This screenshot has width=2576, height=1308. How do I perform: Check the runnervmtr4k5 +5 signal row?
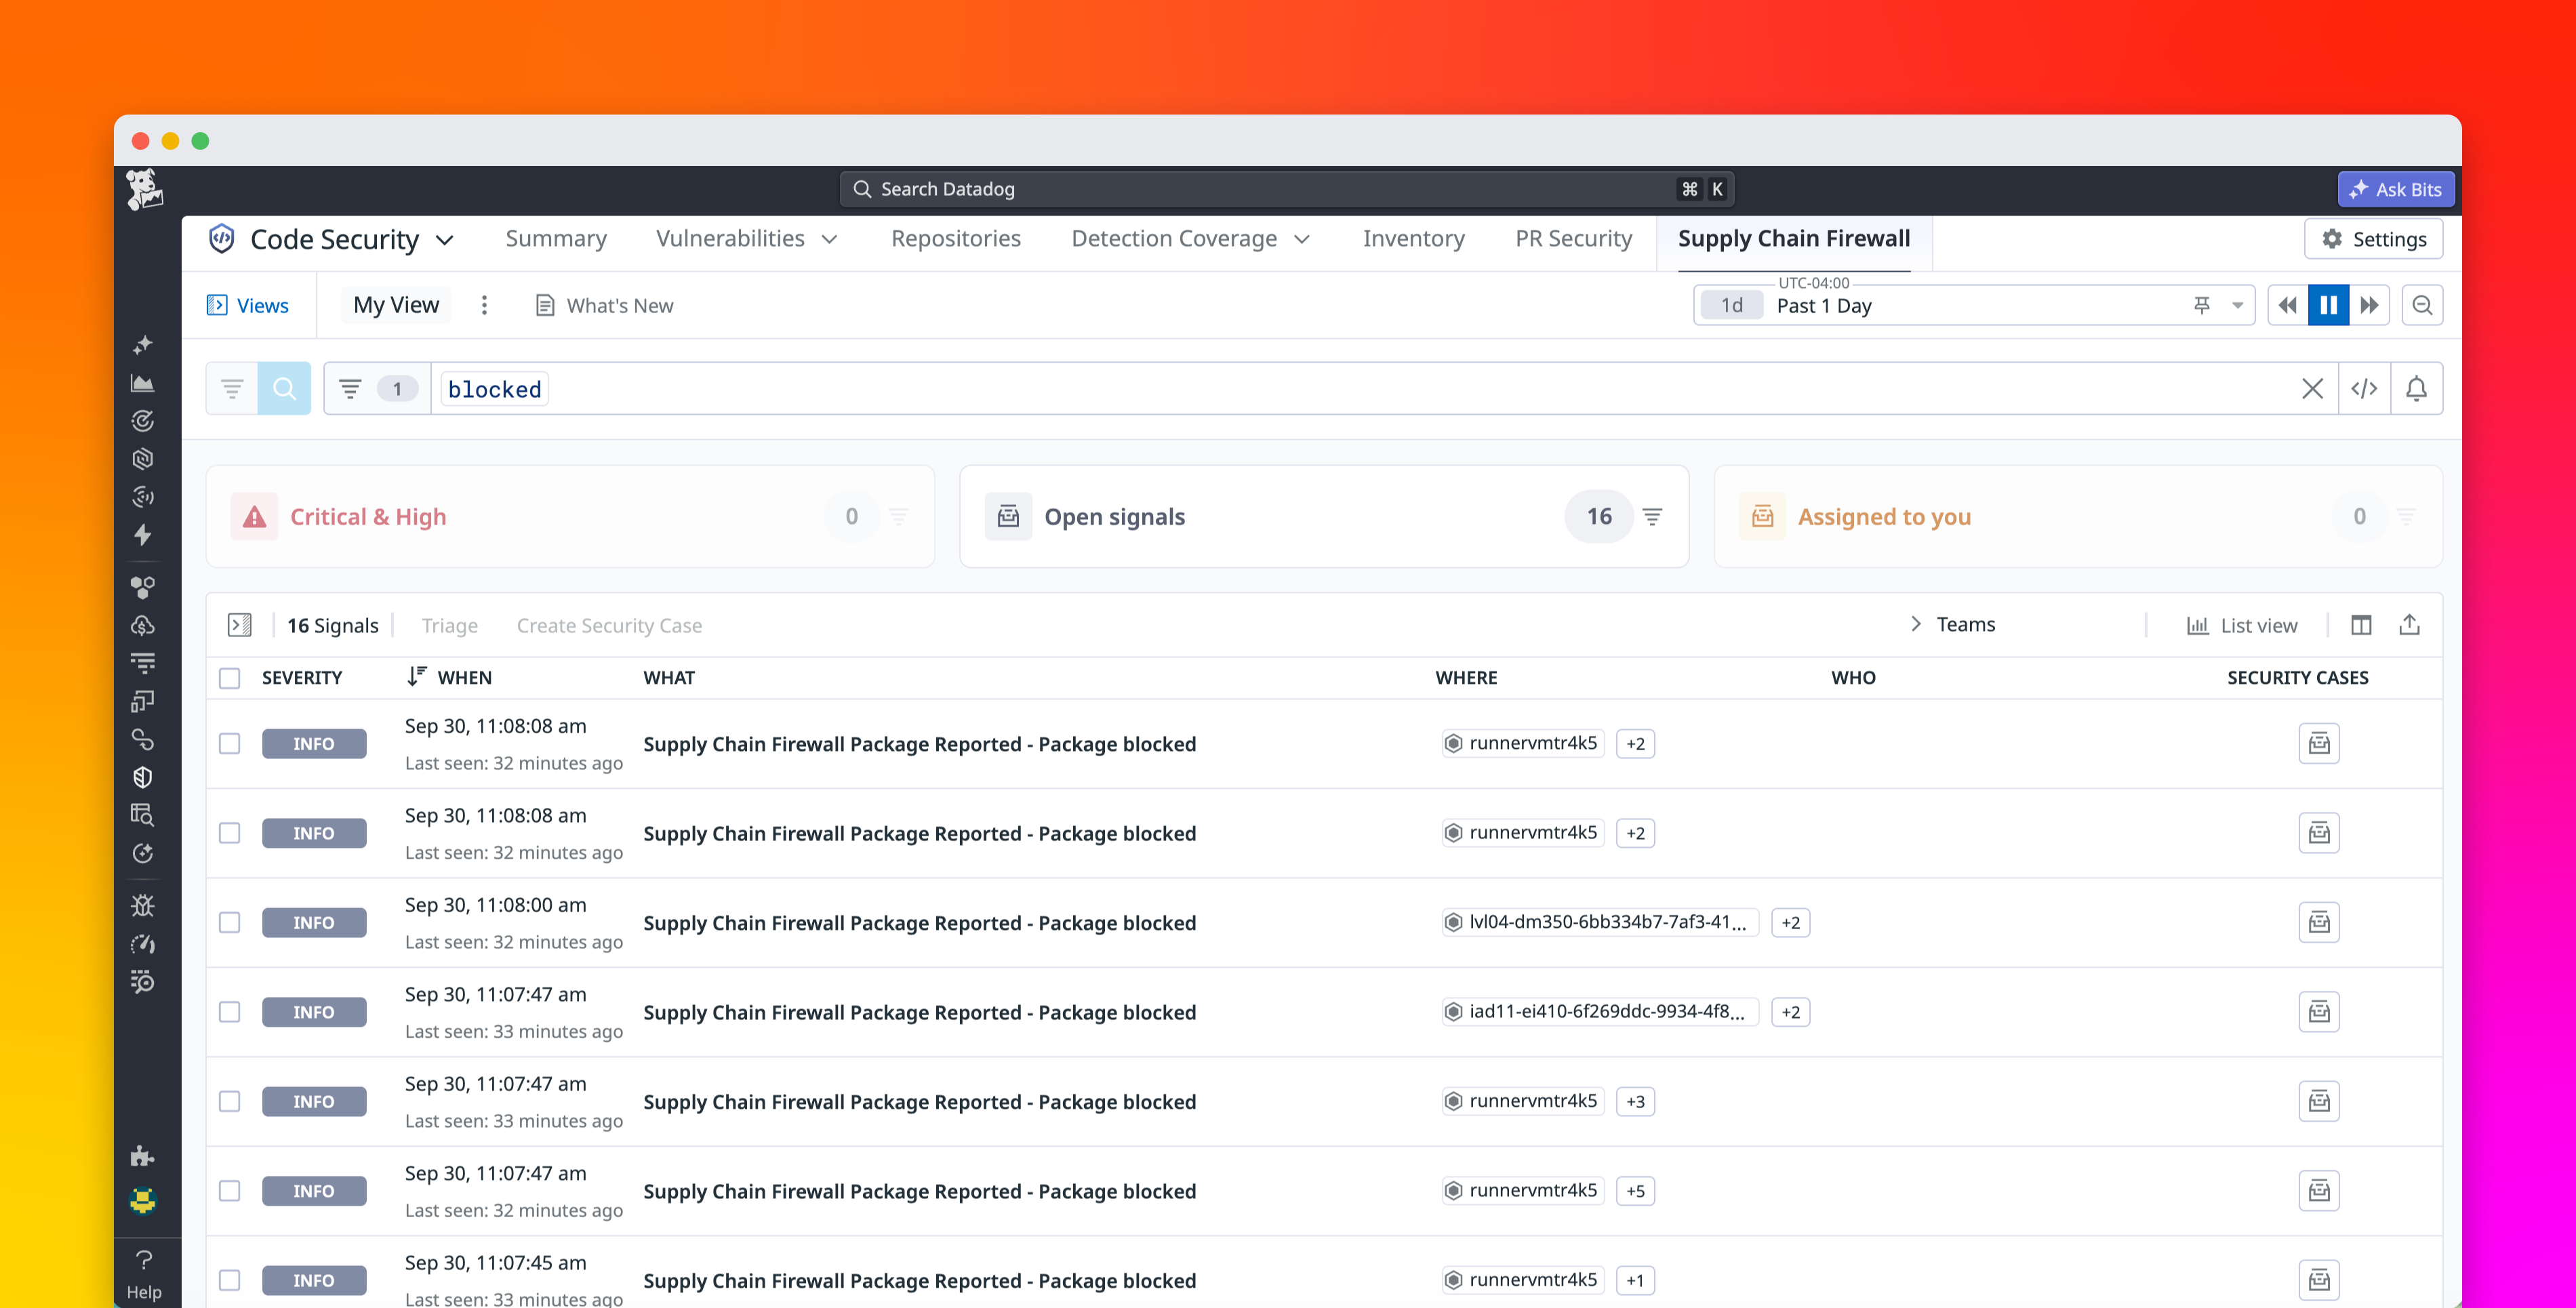(x=230, y=1191)
